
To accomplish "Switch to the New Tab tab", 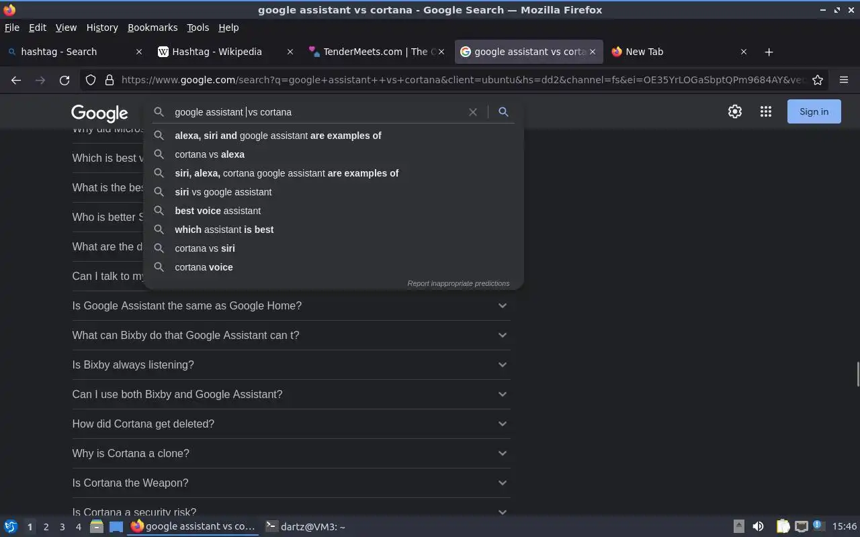I will click(678, 52).
